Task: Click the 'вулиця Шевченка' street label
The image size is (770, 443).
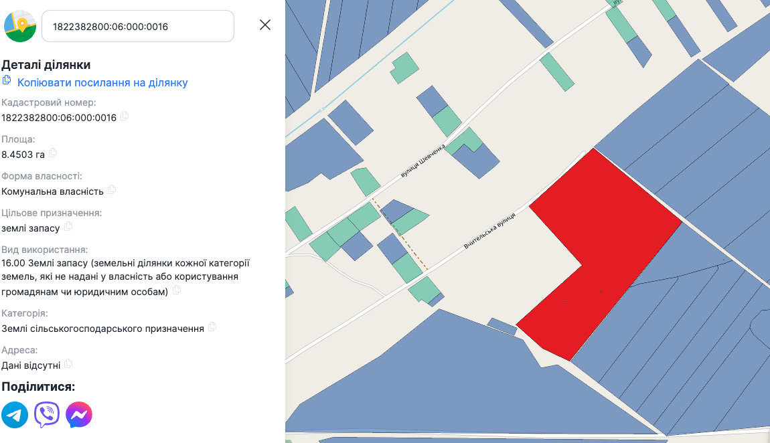Action: [x=422, y=162]
